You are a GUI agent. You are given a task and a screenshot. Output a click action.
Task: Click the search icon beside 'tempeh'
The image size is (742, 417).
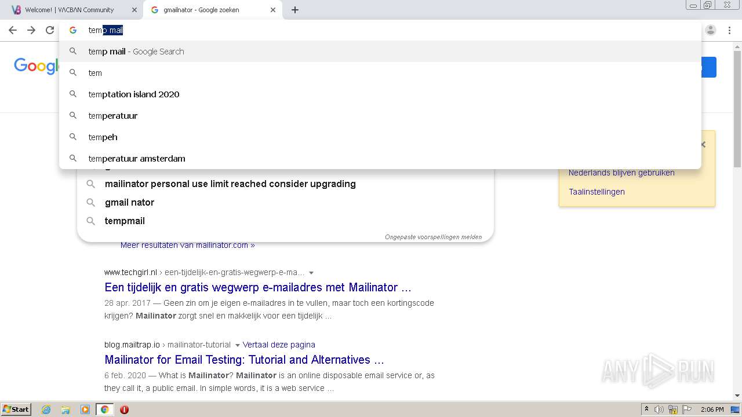[73, 137]
